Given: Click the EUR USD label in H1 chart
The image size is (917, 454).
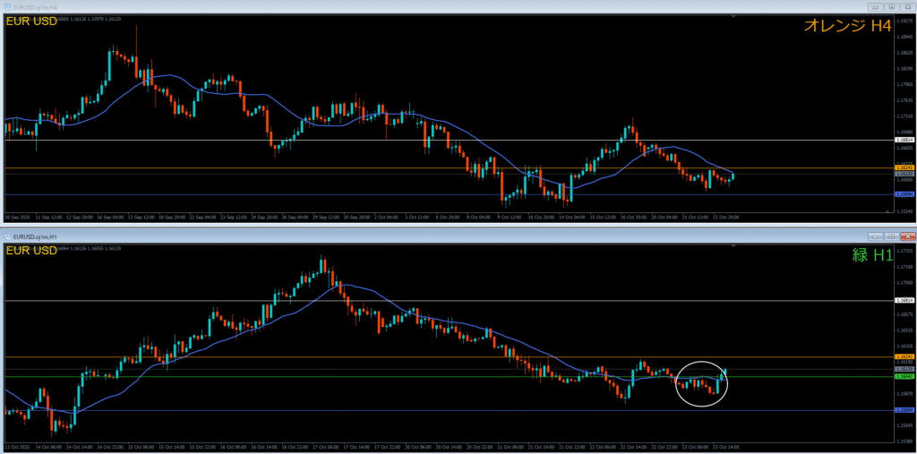Looking at the screenshot, I should click(x=31, y=251).
